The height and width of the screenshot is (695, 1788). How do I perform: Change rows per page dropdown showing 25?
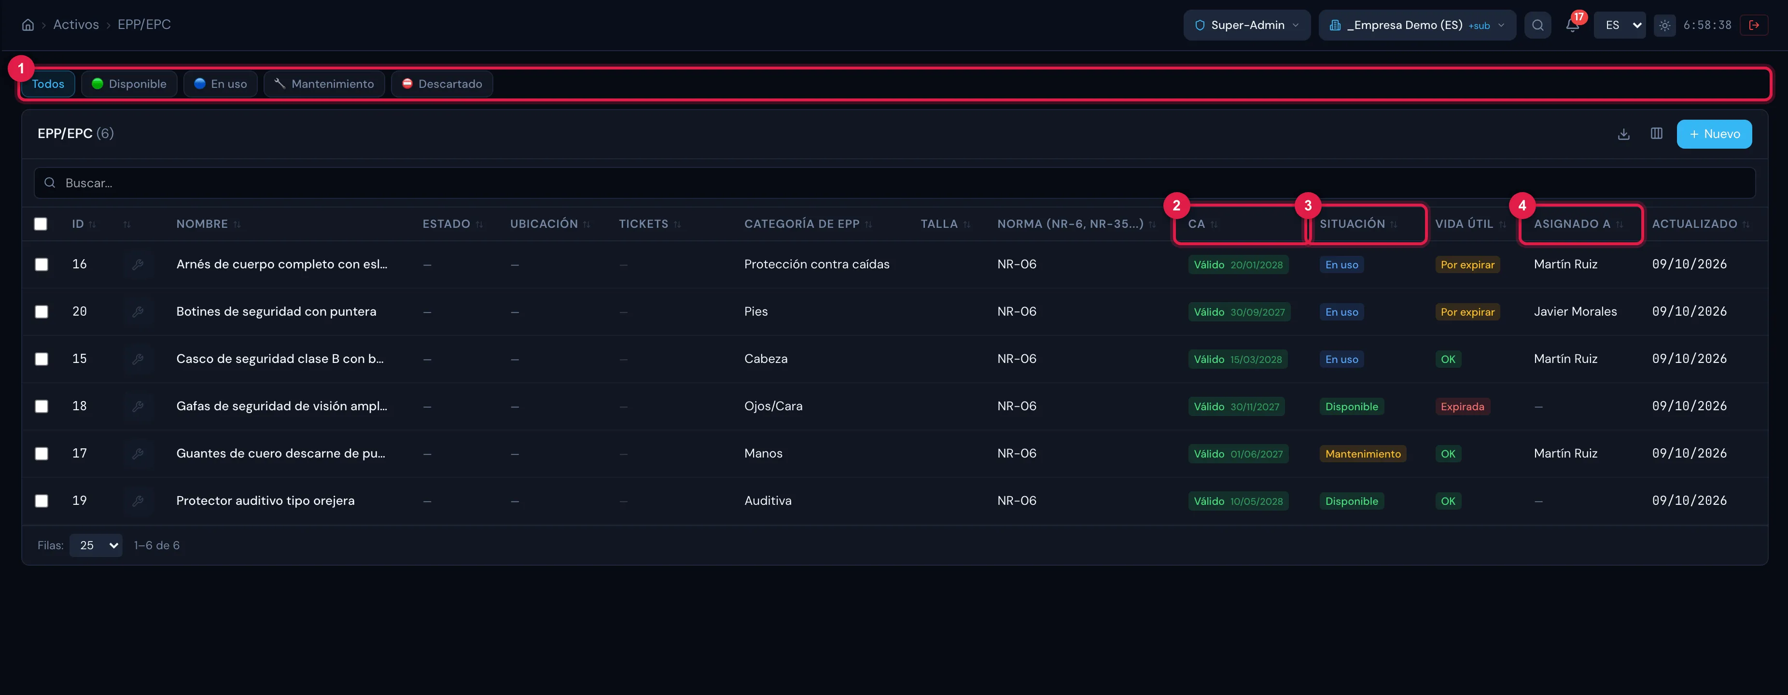[x=96, y=546]
